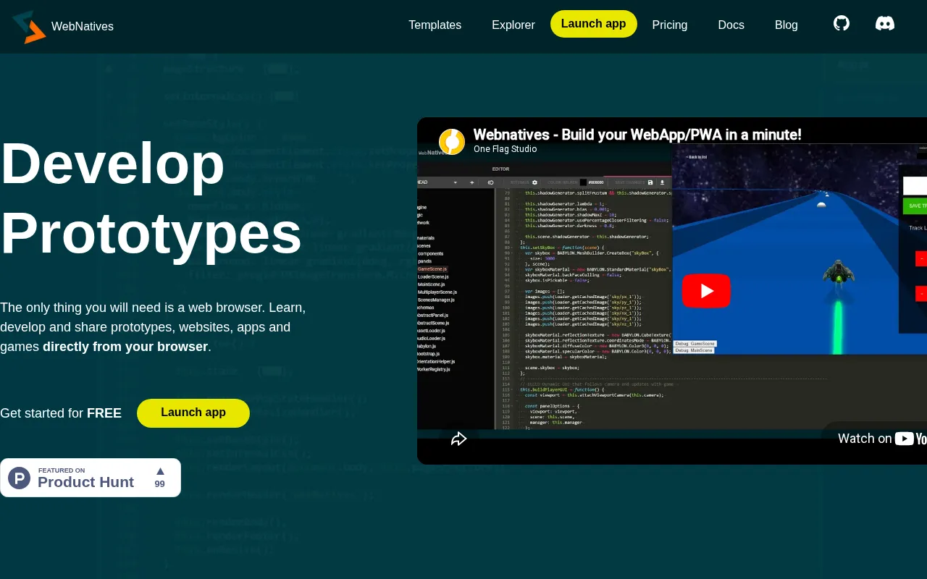Click Launch app in the navigation bar
Image resolution: width=927 pixels, height=579 pixels.
click(x=594, y=24)
